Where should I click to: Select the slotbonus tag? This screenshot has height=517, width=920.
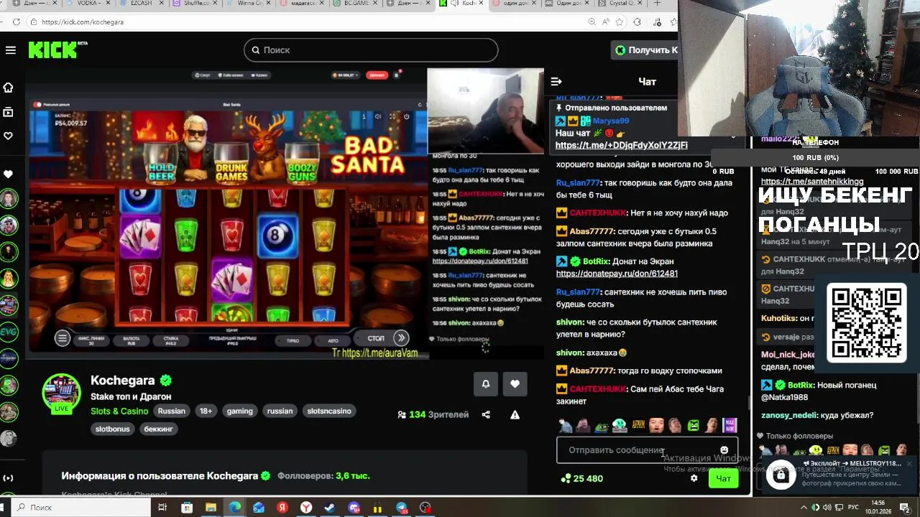click(x=113, y=429)
